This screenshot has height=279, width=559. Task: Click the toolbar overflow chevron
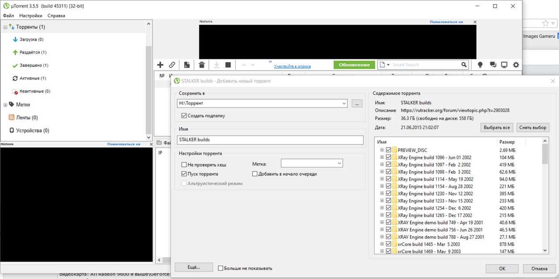coord(270,62)
